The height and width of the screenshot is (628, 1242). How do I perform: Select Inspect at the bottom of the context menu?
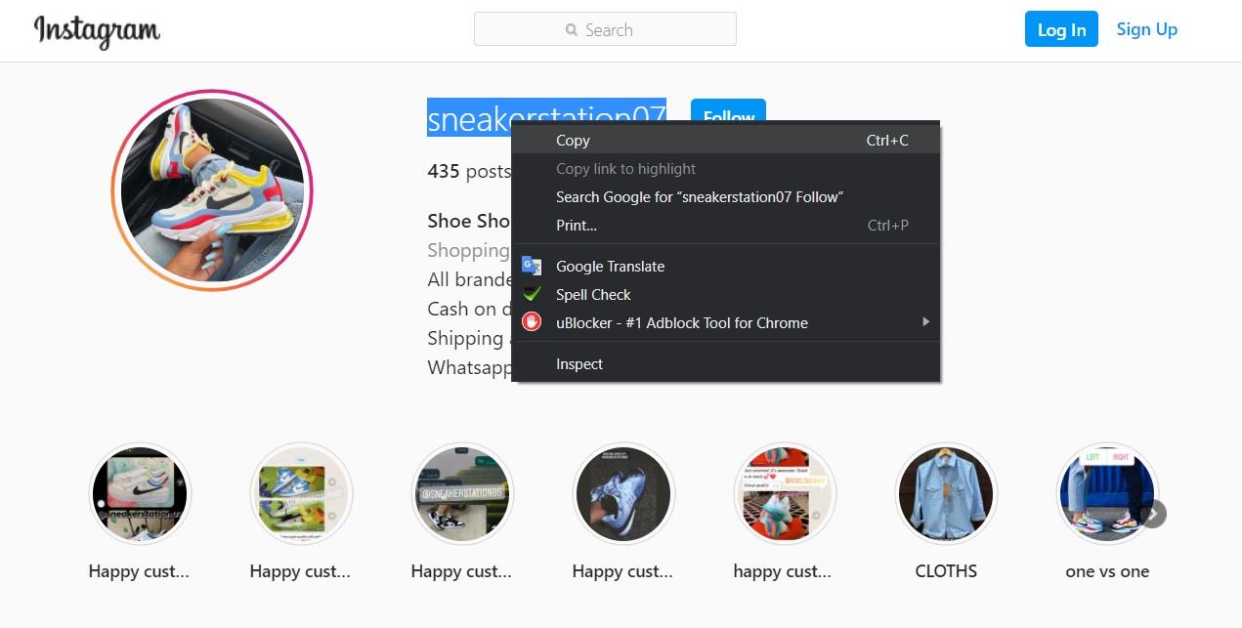[578, 363]
